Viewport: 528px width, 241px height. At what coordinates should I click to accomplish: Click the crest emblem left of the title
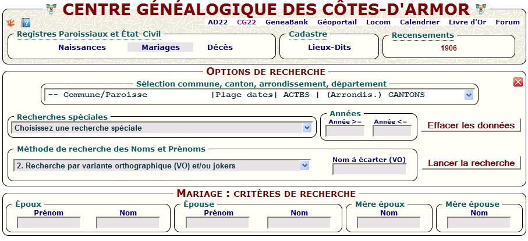(50, 9)
